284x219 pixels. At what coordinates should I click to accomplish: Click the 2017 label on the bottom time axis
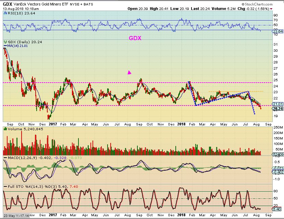[x=53, y=215]
